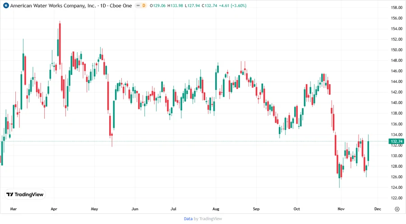Click the Sep label on time axis
Screen dimensions: 406x224
click(x=256, y=209)
